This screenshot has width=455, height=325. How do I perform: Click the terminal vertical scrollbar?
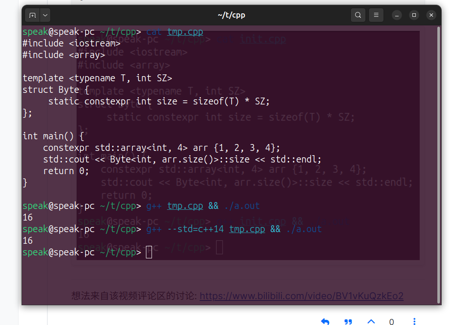(438, 163)
